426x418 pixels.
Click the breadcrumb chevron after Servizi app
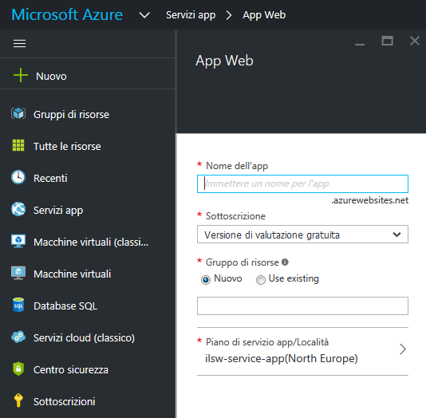click(x=229, y=15)
